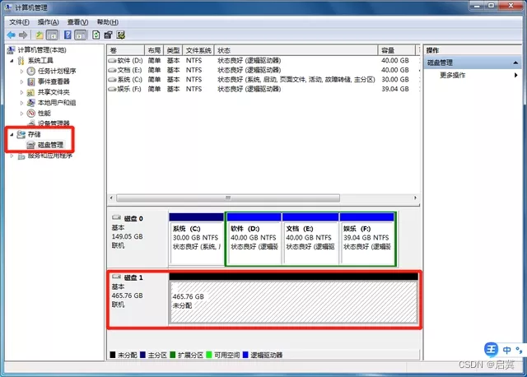The height and width of the screenshot is (377, 527).
Task: Select the 系统 (C:) partition block
Action: click(196, 238)
